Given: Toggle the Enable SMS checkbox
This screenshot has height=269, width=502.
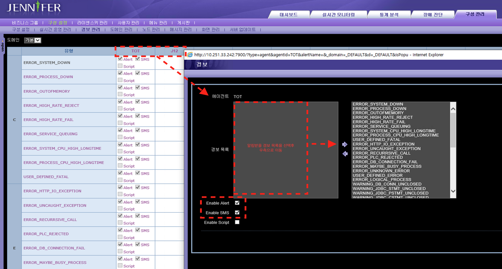Looking at the screenshot, I should coord(237,213).
